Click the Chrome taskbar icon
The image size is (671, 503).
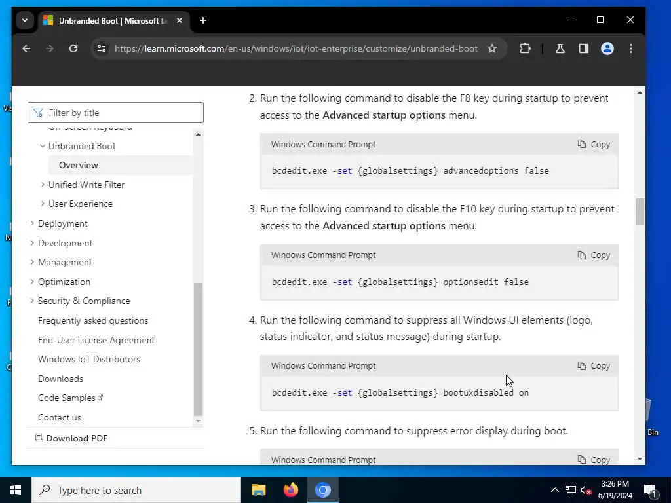pyautogui.click(x=323, y=490)
